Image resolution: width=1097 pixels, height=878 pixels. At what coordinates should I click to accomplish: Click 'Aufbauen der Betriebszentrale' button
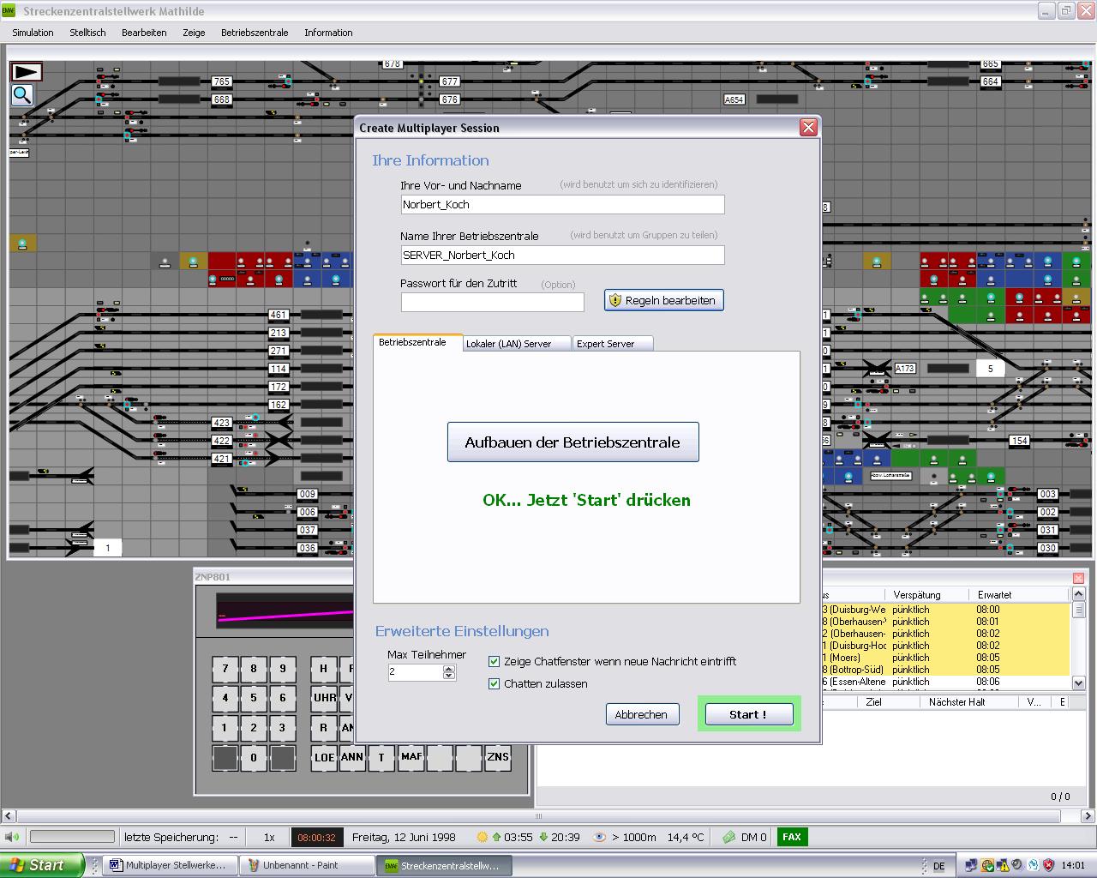click(x=572, y=442)
